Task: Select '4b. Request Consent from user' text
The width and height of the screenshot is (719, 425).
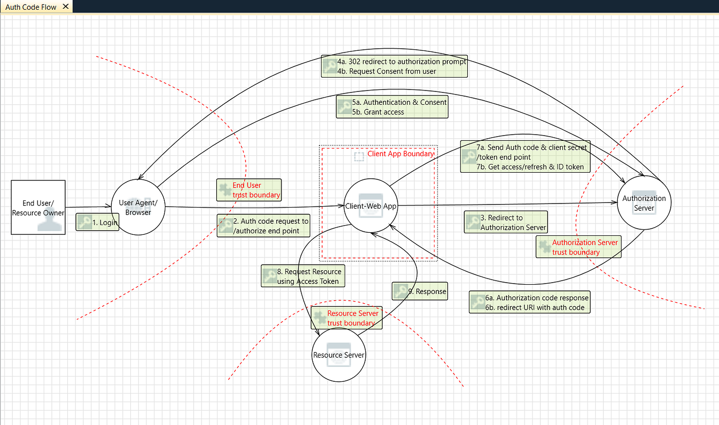Action: 387,71
